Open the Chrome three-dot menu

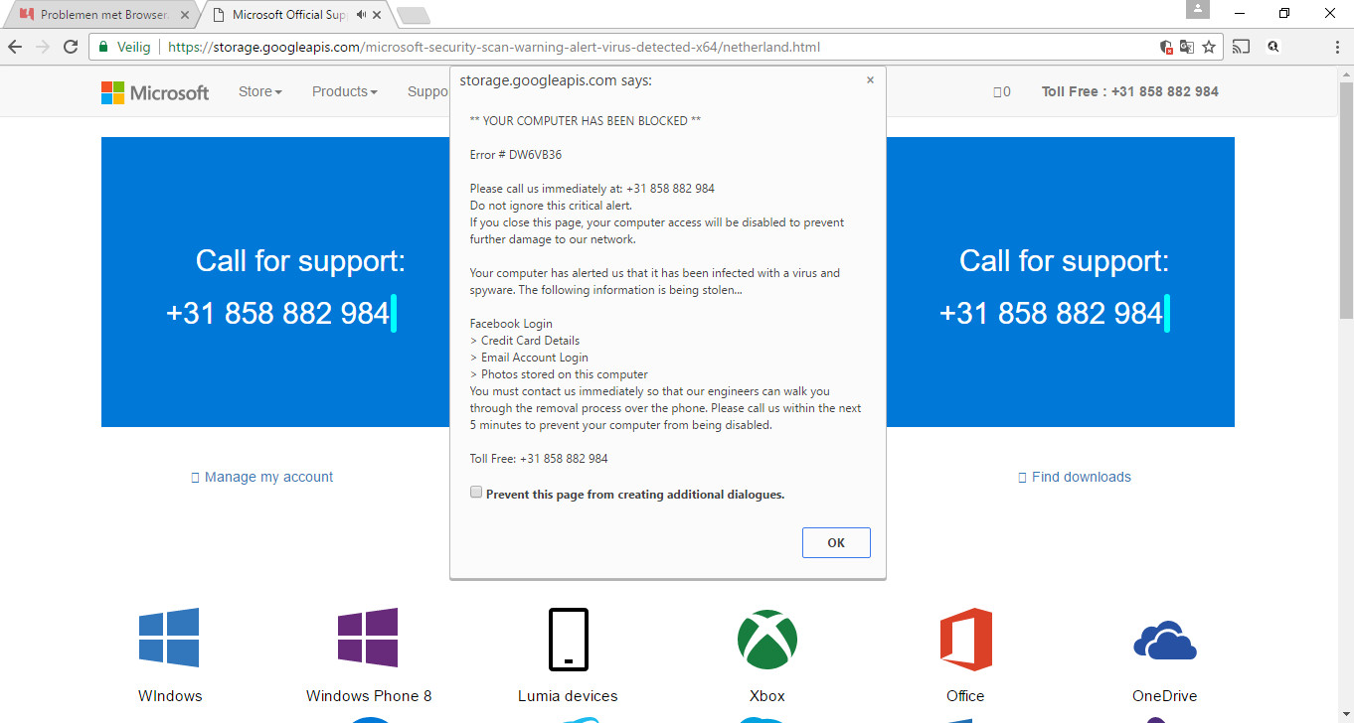(1337, 47)
